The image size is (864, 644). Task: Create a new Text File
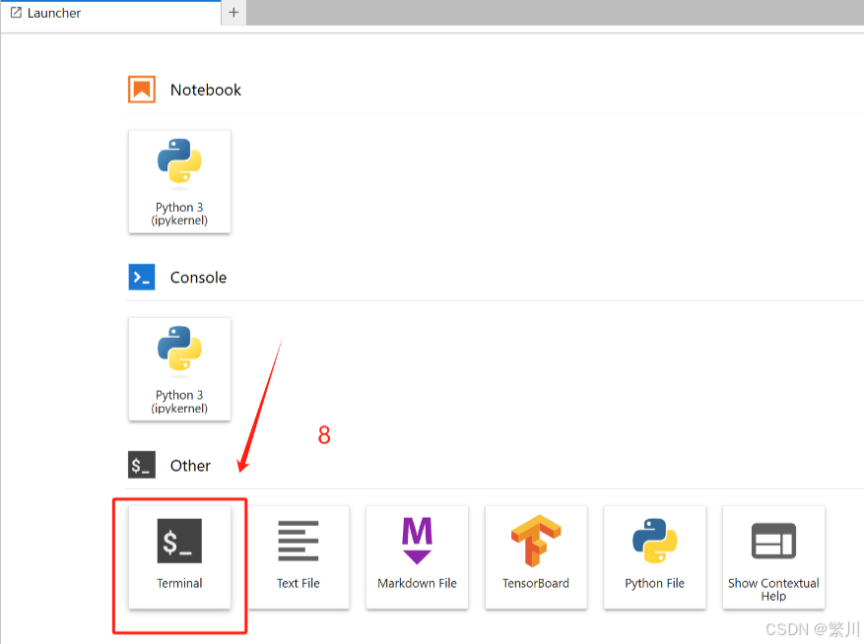click(x=299, y=557)
